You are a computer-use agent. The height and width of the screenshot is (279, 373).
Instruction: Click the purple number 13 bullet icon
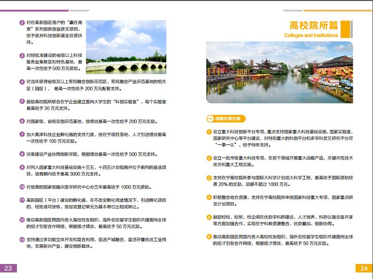(22, 240)
